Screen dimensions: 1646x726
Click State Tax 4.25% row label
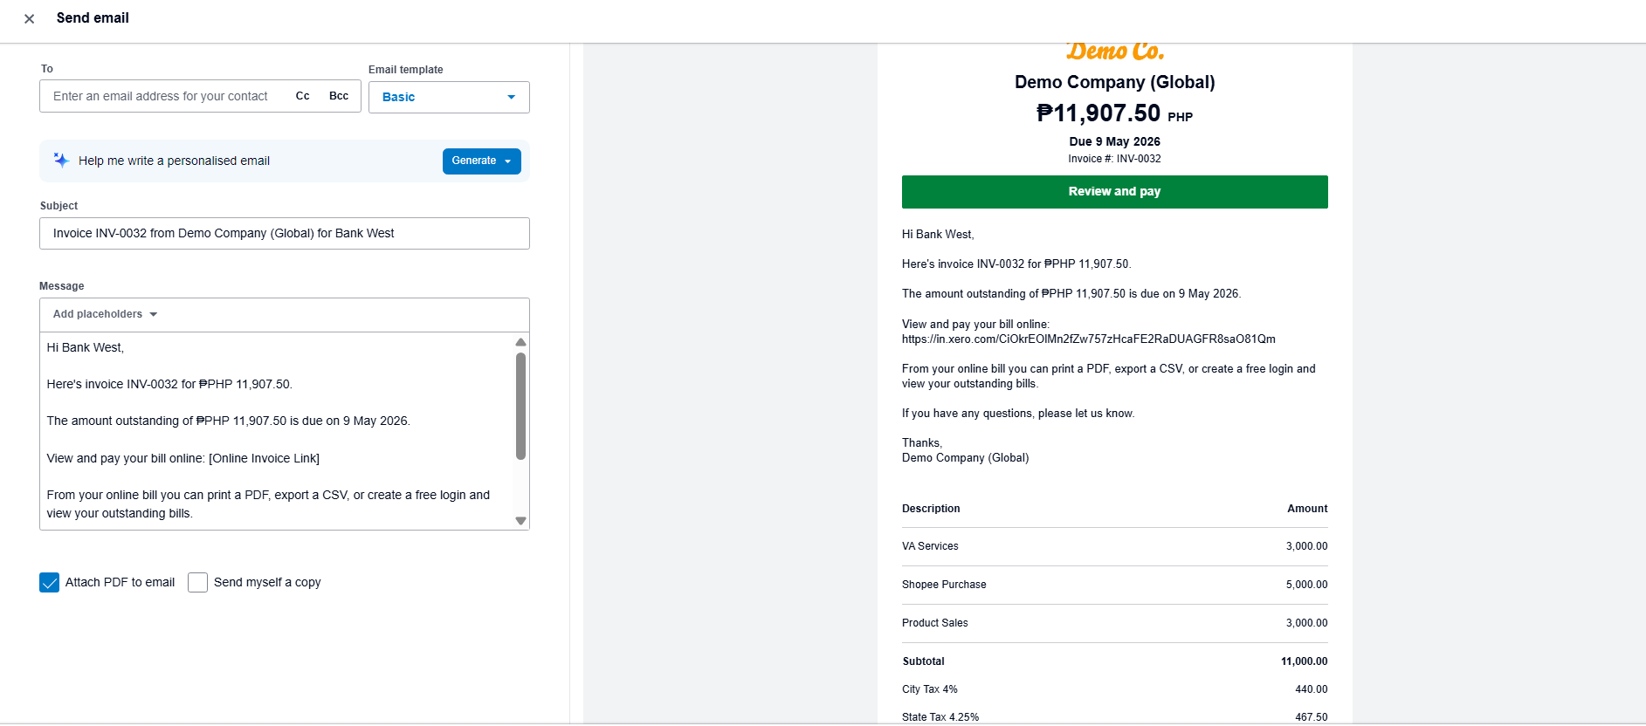tap(940, 717)
